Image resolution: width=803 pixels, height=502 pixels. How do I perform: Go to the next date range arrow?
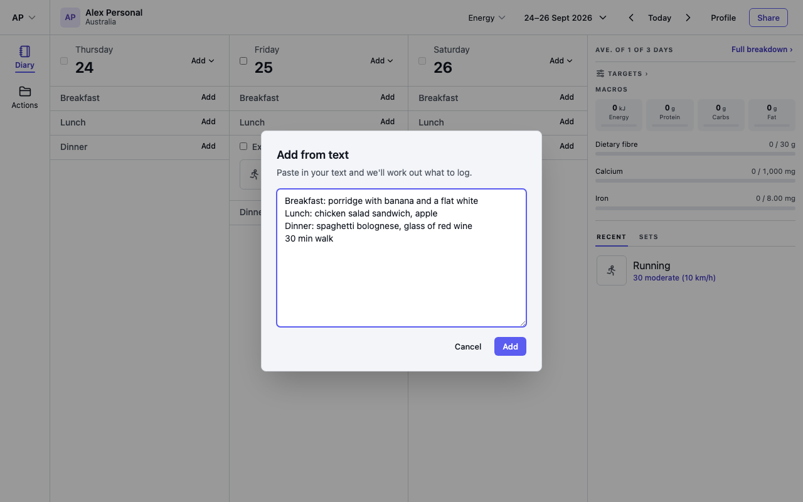point(688,18)
